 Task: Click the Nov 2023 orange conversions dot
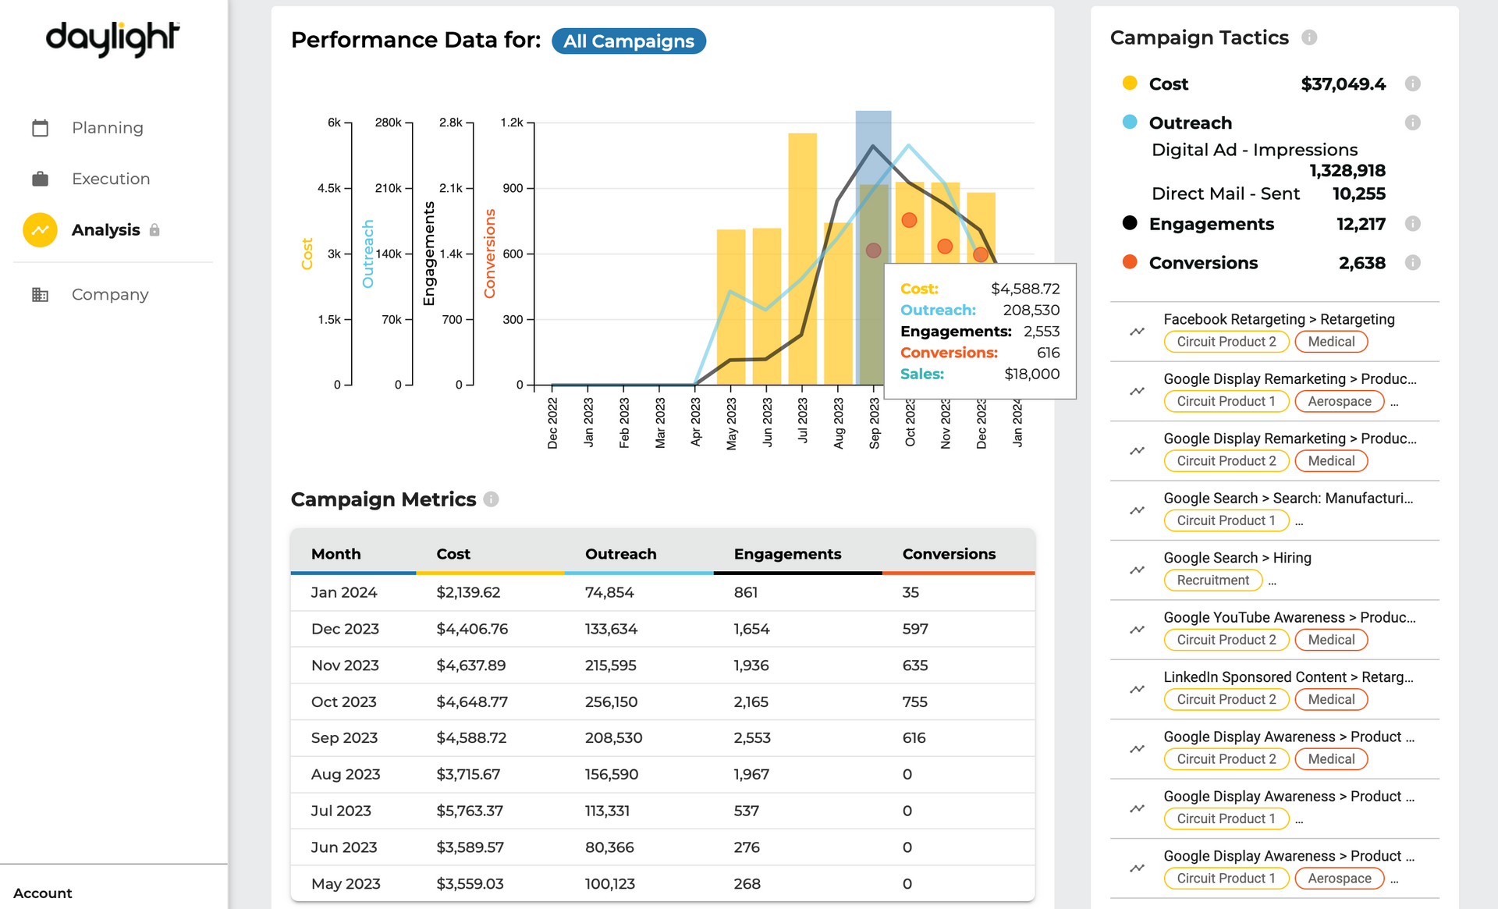945,247
